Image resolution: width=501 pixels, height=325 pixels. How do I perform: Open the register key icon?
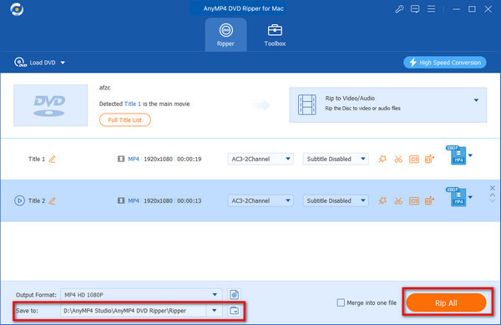[x=399, y=9]
